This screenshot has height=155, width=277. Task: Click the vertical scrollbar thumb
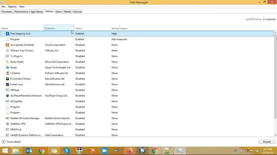point(275,77)
